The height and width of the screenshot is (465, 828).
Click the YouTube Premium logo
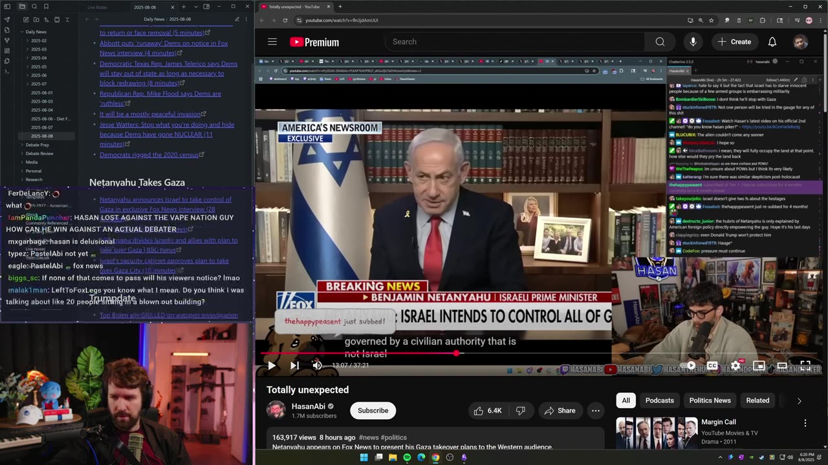point(314,42)
